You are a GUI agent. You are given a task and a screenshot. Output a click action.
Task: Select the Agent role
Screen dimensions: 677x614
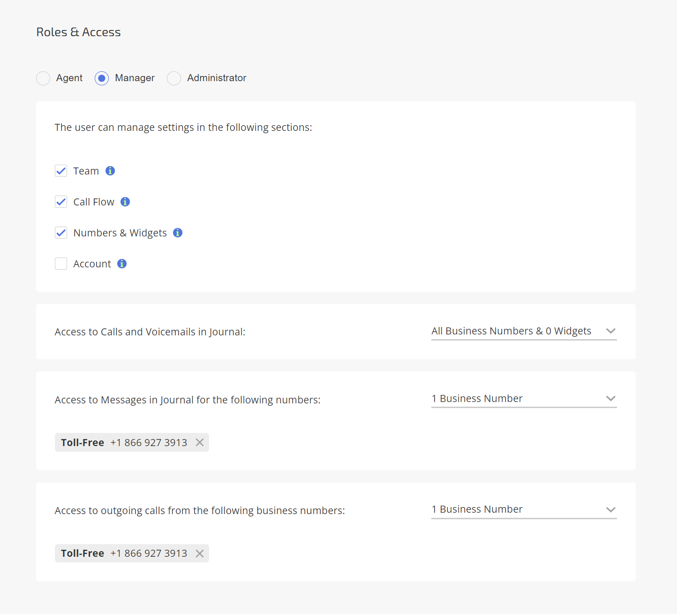pyautogui.click(x=43, y=78)
